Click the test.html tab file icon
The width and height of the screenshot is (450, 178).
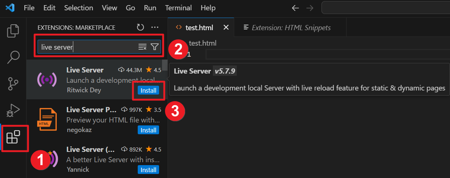(x=179, y=27)
